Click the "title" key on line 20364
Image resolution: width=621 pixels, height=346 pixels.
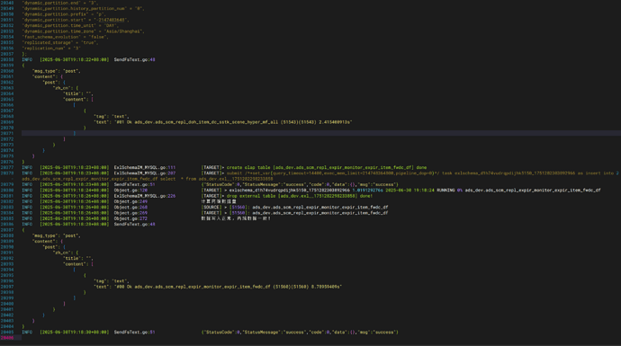[72, 93]
